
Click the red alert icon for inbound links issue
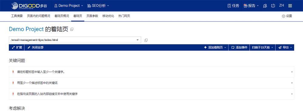[13, 94]
